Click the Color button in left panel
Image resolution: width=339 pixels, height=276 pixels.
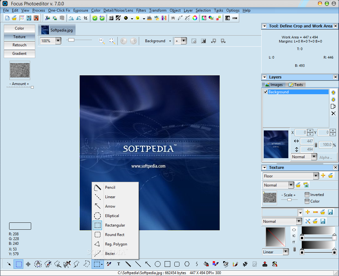pos(20,28)
